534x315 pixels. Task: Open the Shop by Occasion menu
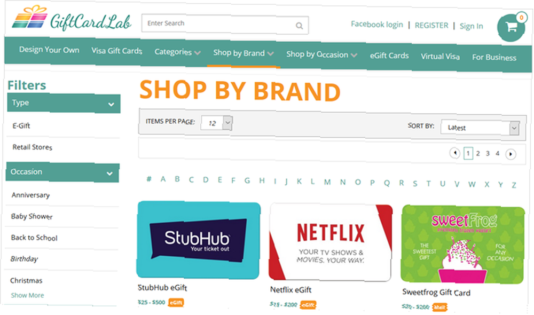[321, 54]
